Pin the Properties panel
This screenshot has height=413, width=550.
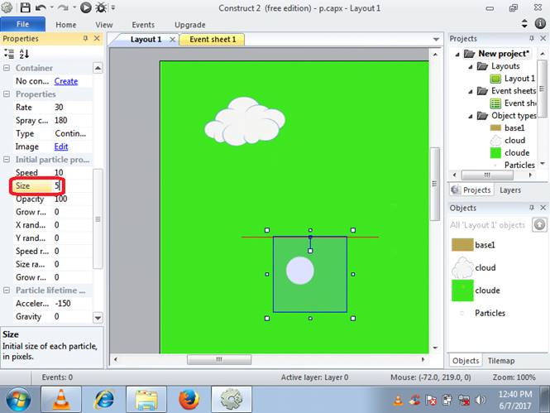(x=85, y=38)
